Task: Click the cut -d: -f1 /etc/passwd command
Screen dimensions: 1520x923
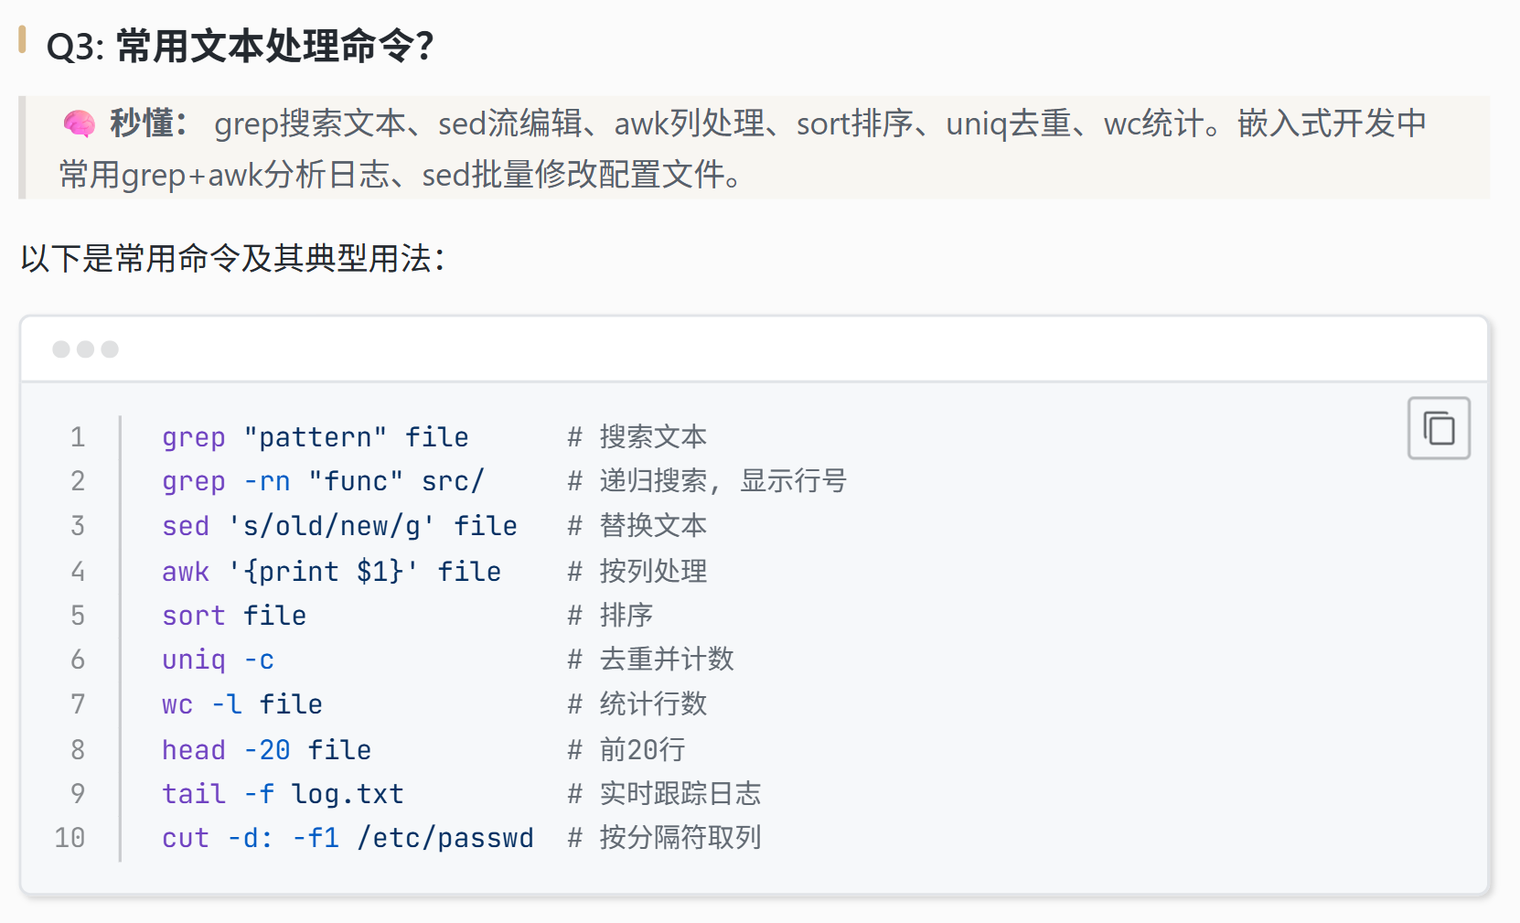Action: 348,838
